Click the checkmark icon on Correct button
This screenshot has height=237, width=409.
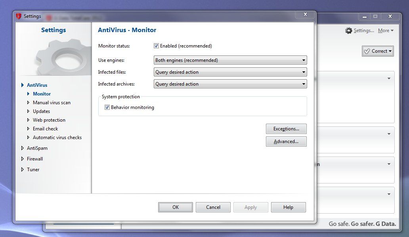tap(367, 51)
